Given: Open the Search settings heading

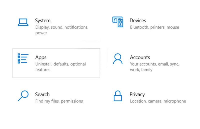Looking at the screenshot, I should tap(42, 94).
